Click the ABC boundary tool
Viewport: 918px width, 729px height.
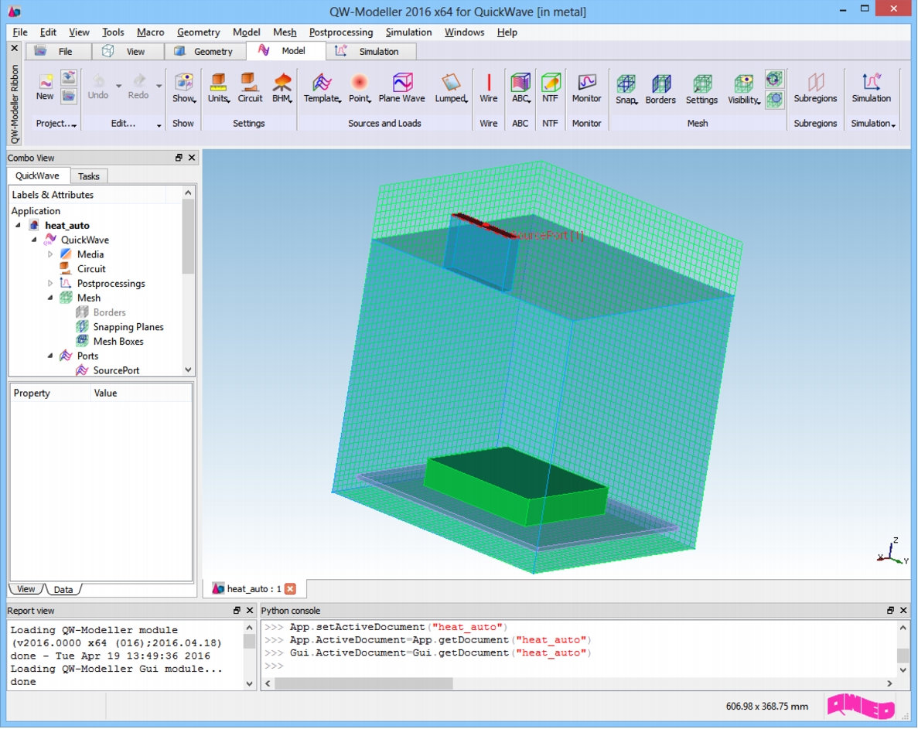(520, 88)
